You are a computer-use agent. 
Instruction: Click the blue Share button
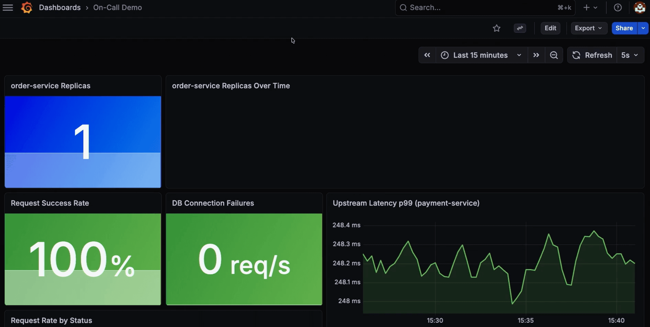[x=624, y=28]
